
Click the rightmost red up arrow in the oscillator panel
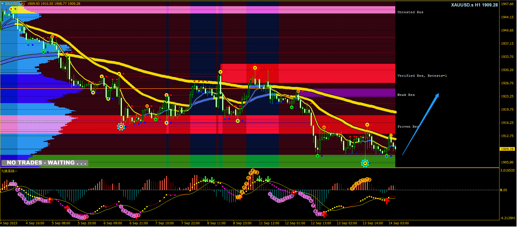point(387,201)
